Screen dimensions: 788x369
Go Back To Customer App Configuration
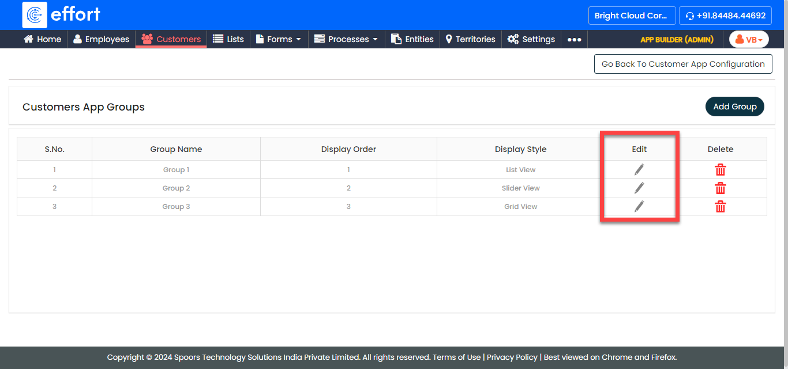(x=683, y=64)
